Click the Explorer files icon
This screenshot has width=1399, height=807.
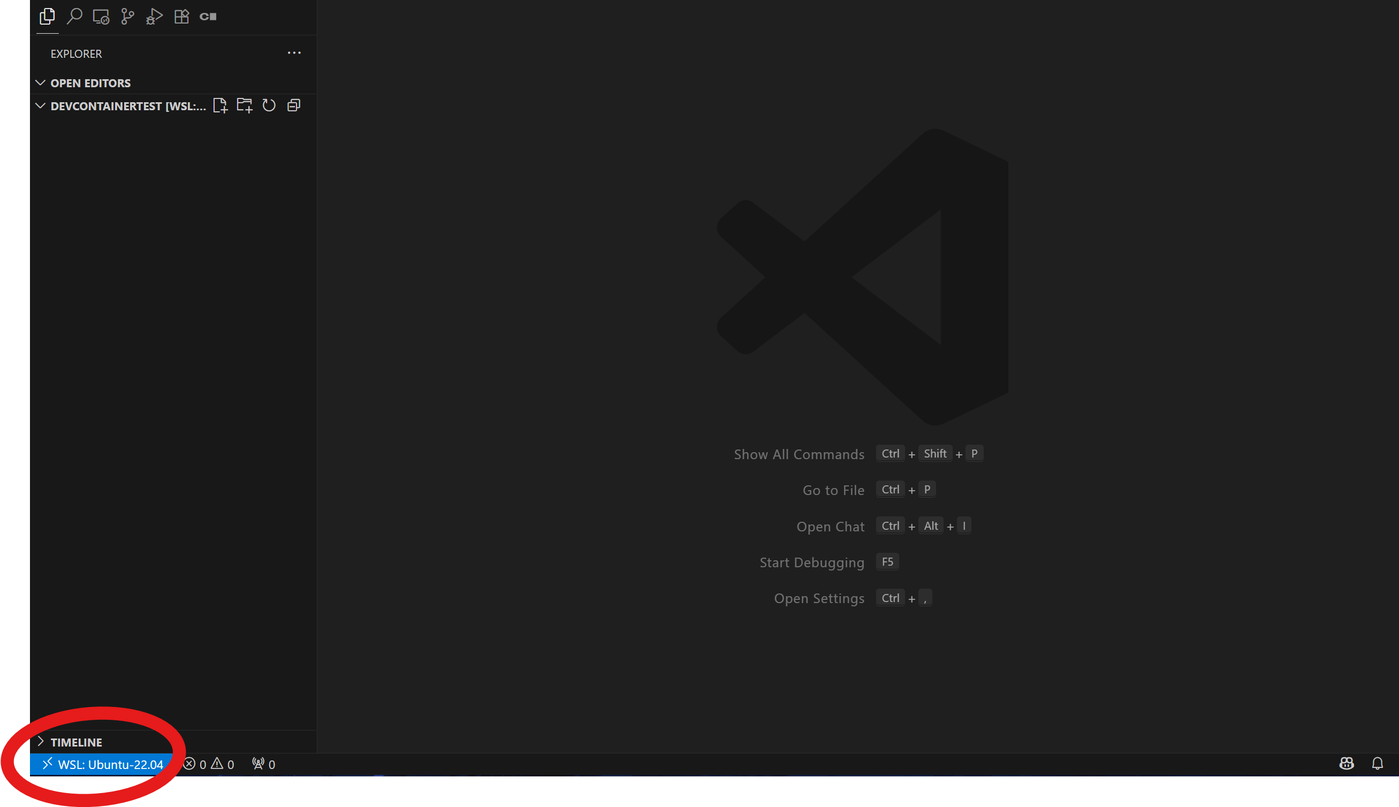(48, 17)
